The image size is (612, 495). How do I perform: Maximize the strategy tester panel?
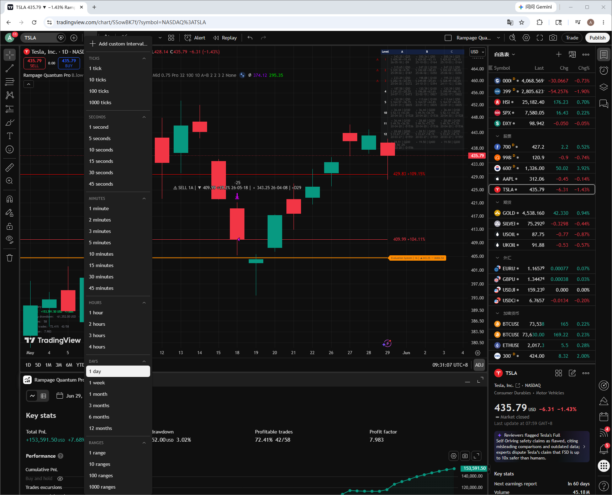pos(480,380)
